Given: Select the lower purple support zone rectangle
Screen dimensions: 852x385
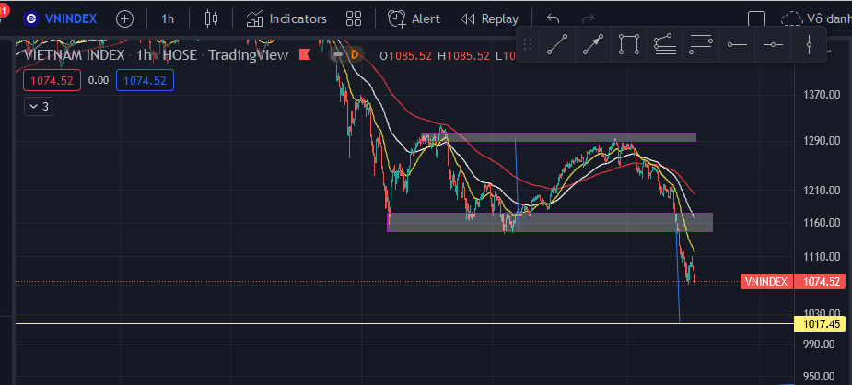Looking at the screenshot, I should (549, 222).
